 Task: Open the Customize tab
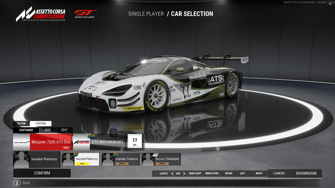26,130
